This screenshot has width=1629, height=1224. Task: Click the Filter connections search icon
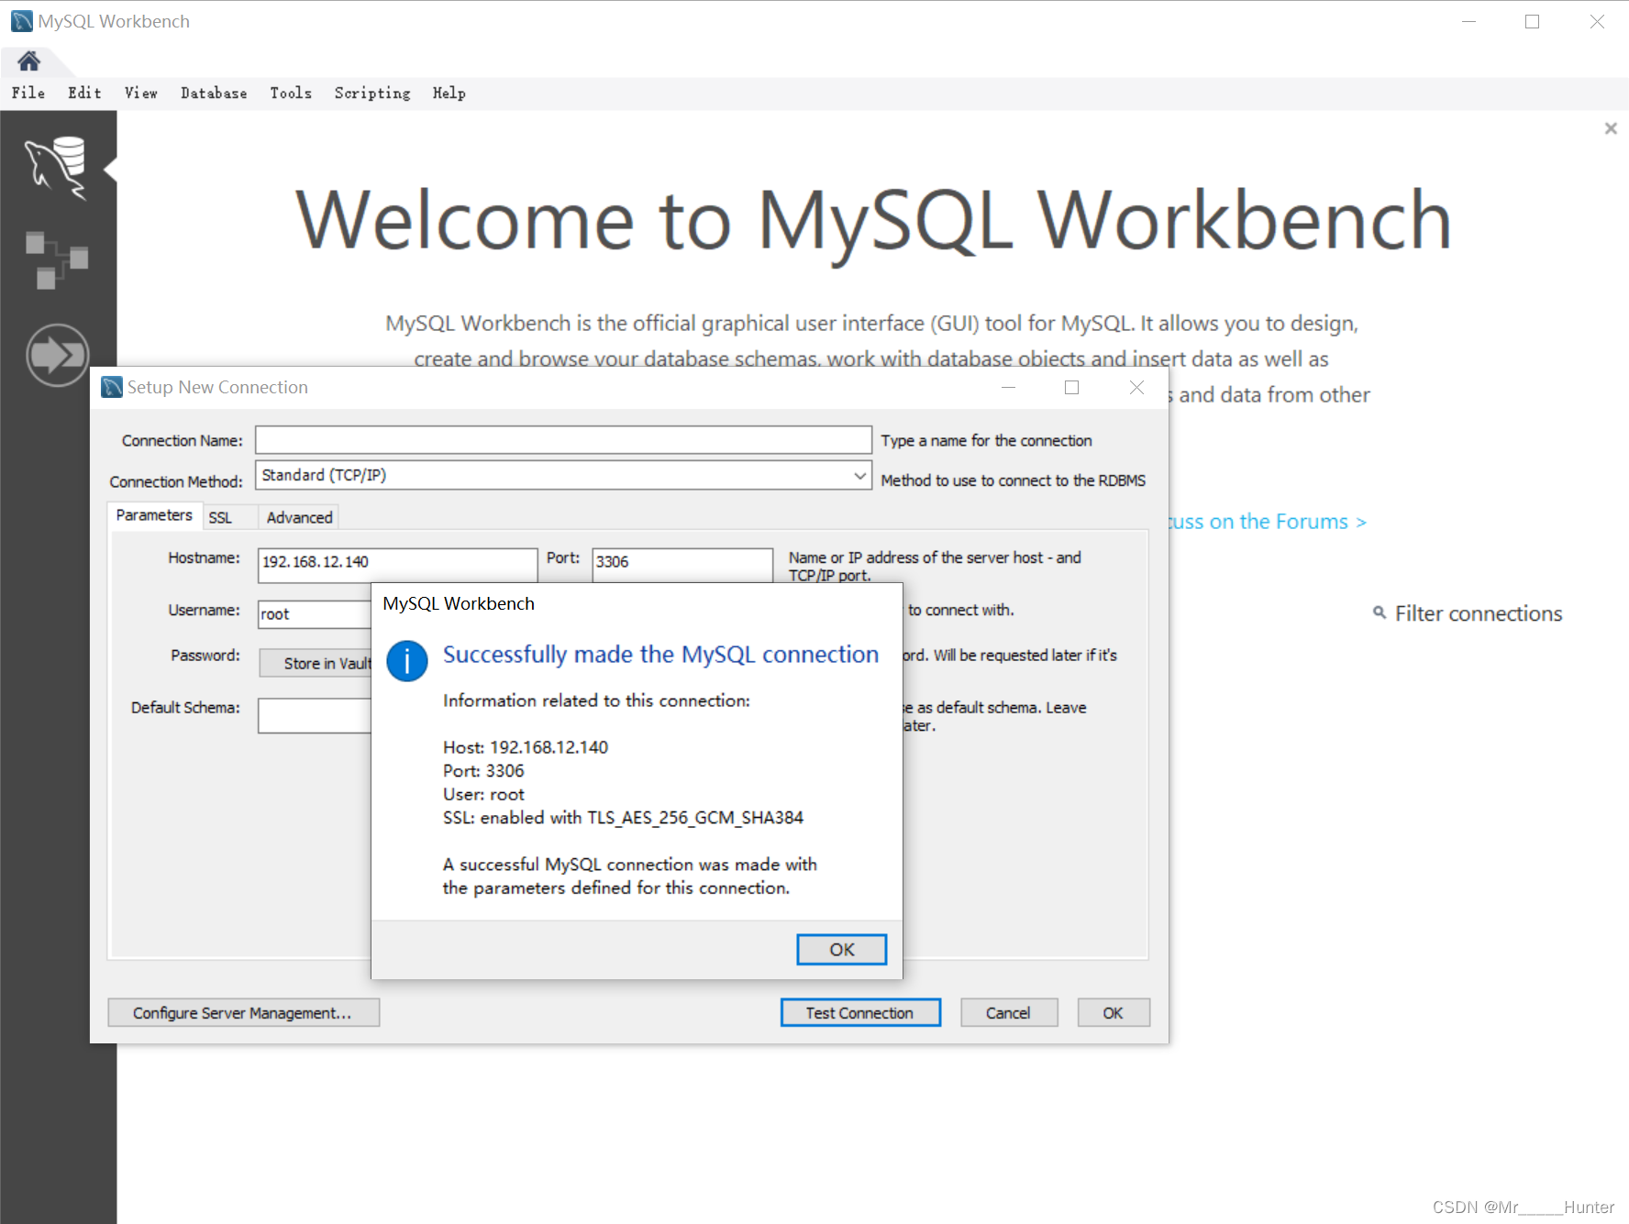(x=1379, y=612)
